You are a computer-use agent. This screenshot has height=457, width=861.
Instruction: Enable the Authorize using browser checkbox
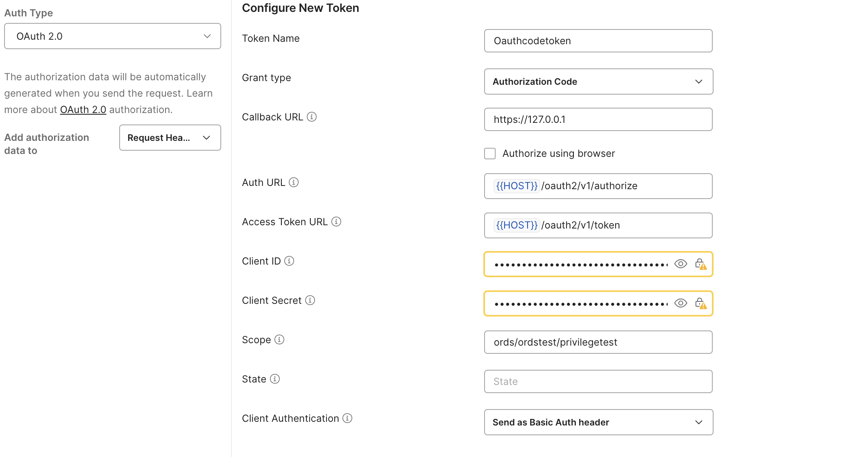pyautogui.click(x=490, y=153)
